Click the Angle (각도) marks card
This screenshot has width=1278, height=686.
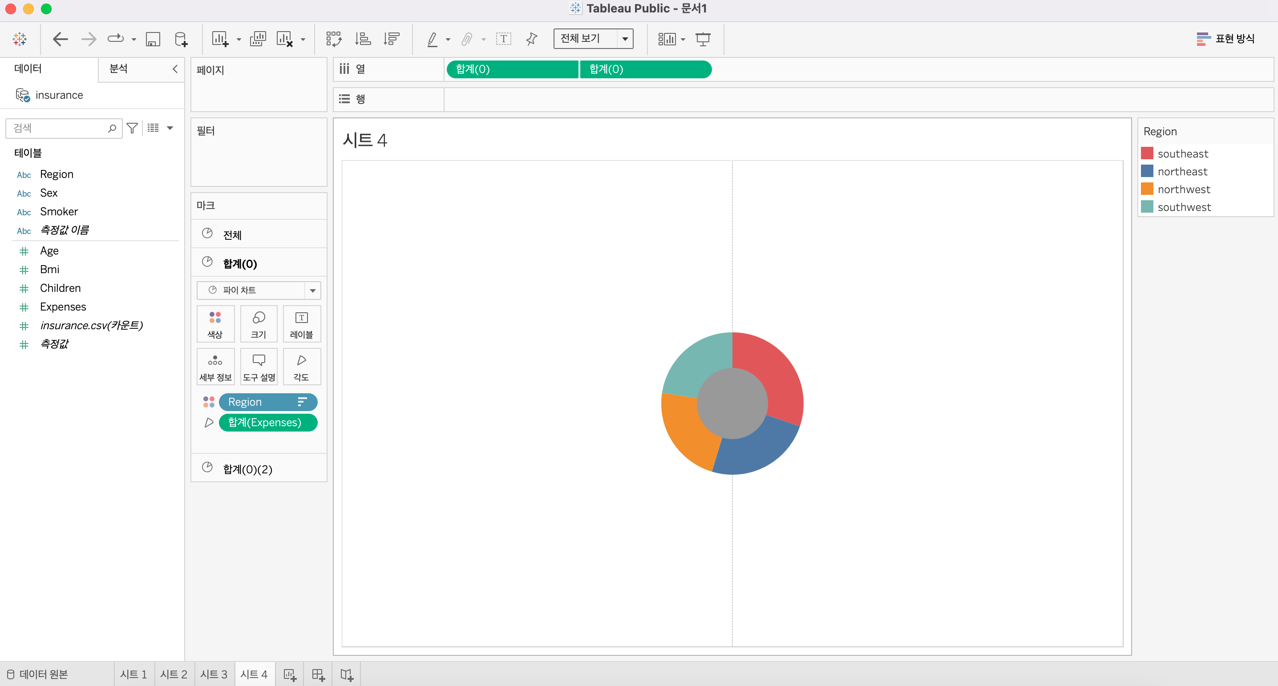point(301,366)
